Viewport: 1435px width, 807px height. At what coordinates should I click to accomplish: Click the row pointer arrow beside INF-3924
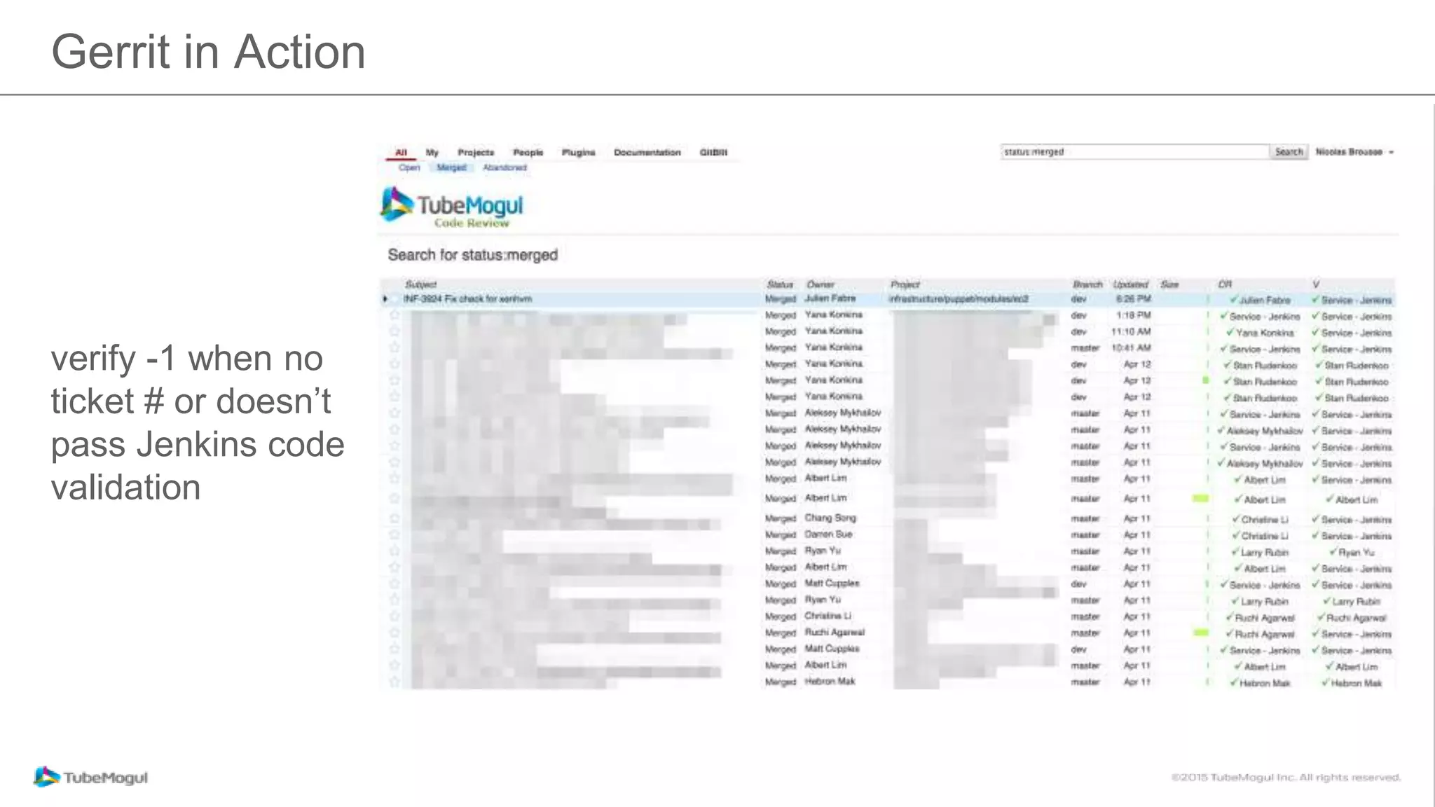pos(385,299)
